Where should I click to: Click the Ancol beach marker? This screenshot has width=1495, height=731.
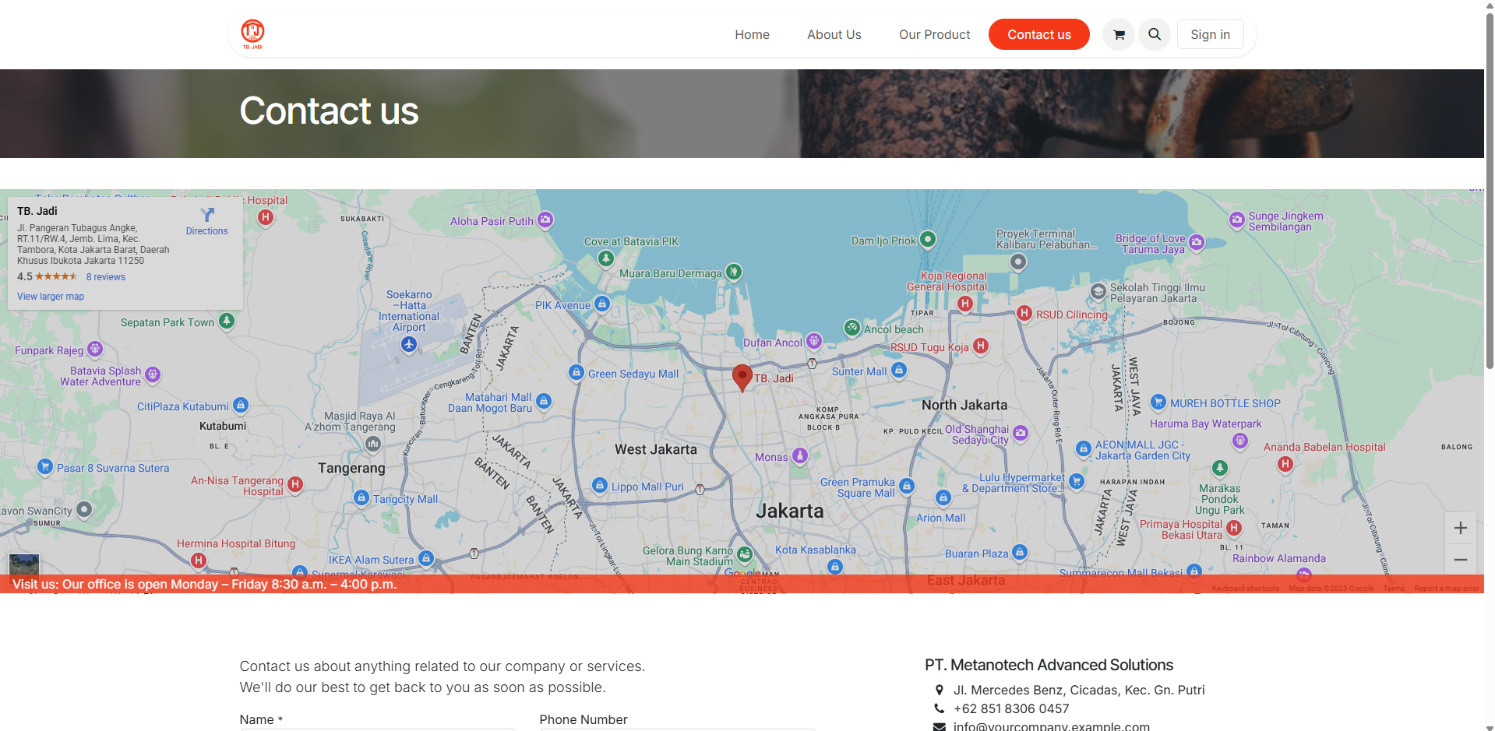pos(852,328)
